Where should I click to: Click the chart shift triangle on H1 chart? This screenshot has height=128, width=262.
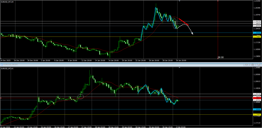coord(179,68)
